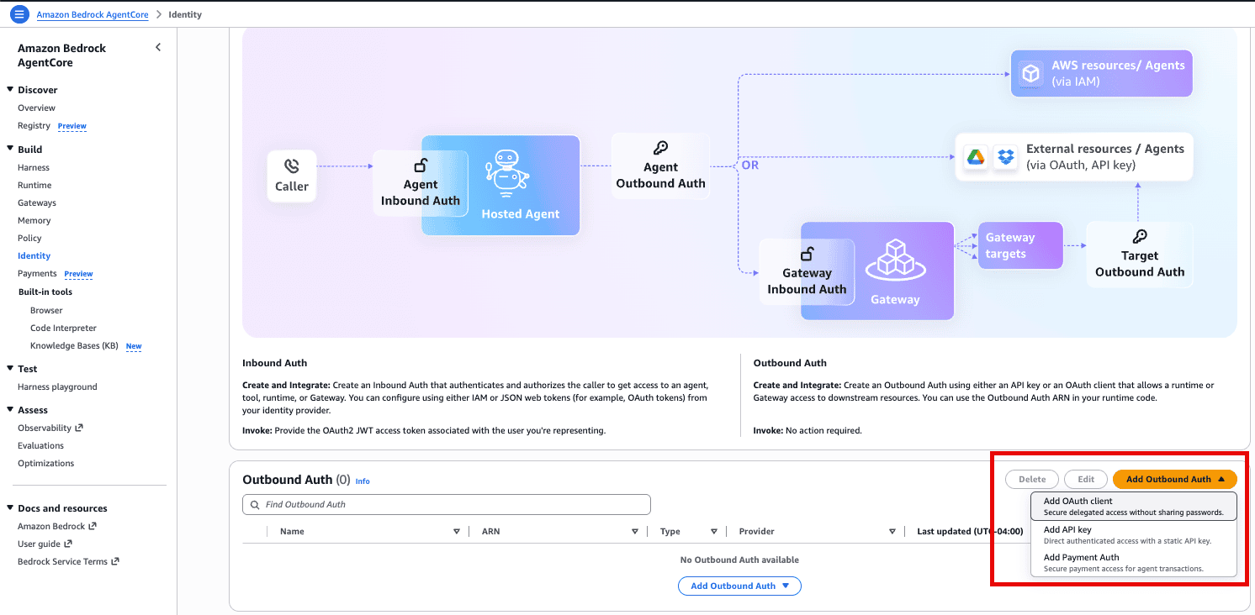Sort by the Type column arrow
The width and height of the screenshot is (1255, 615).
click(714, 532)
